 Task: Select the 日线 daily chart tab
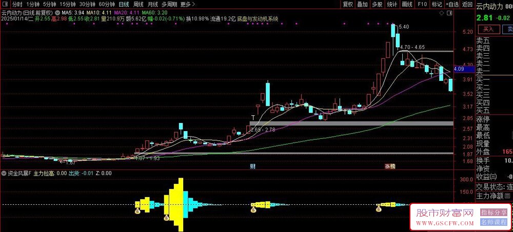[x=124, y=4]
